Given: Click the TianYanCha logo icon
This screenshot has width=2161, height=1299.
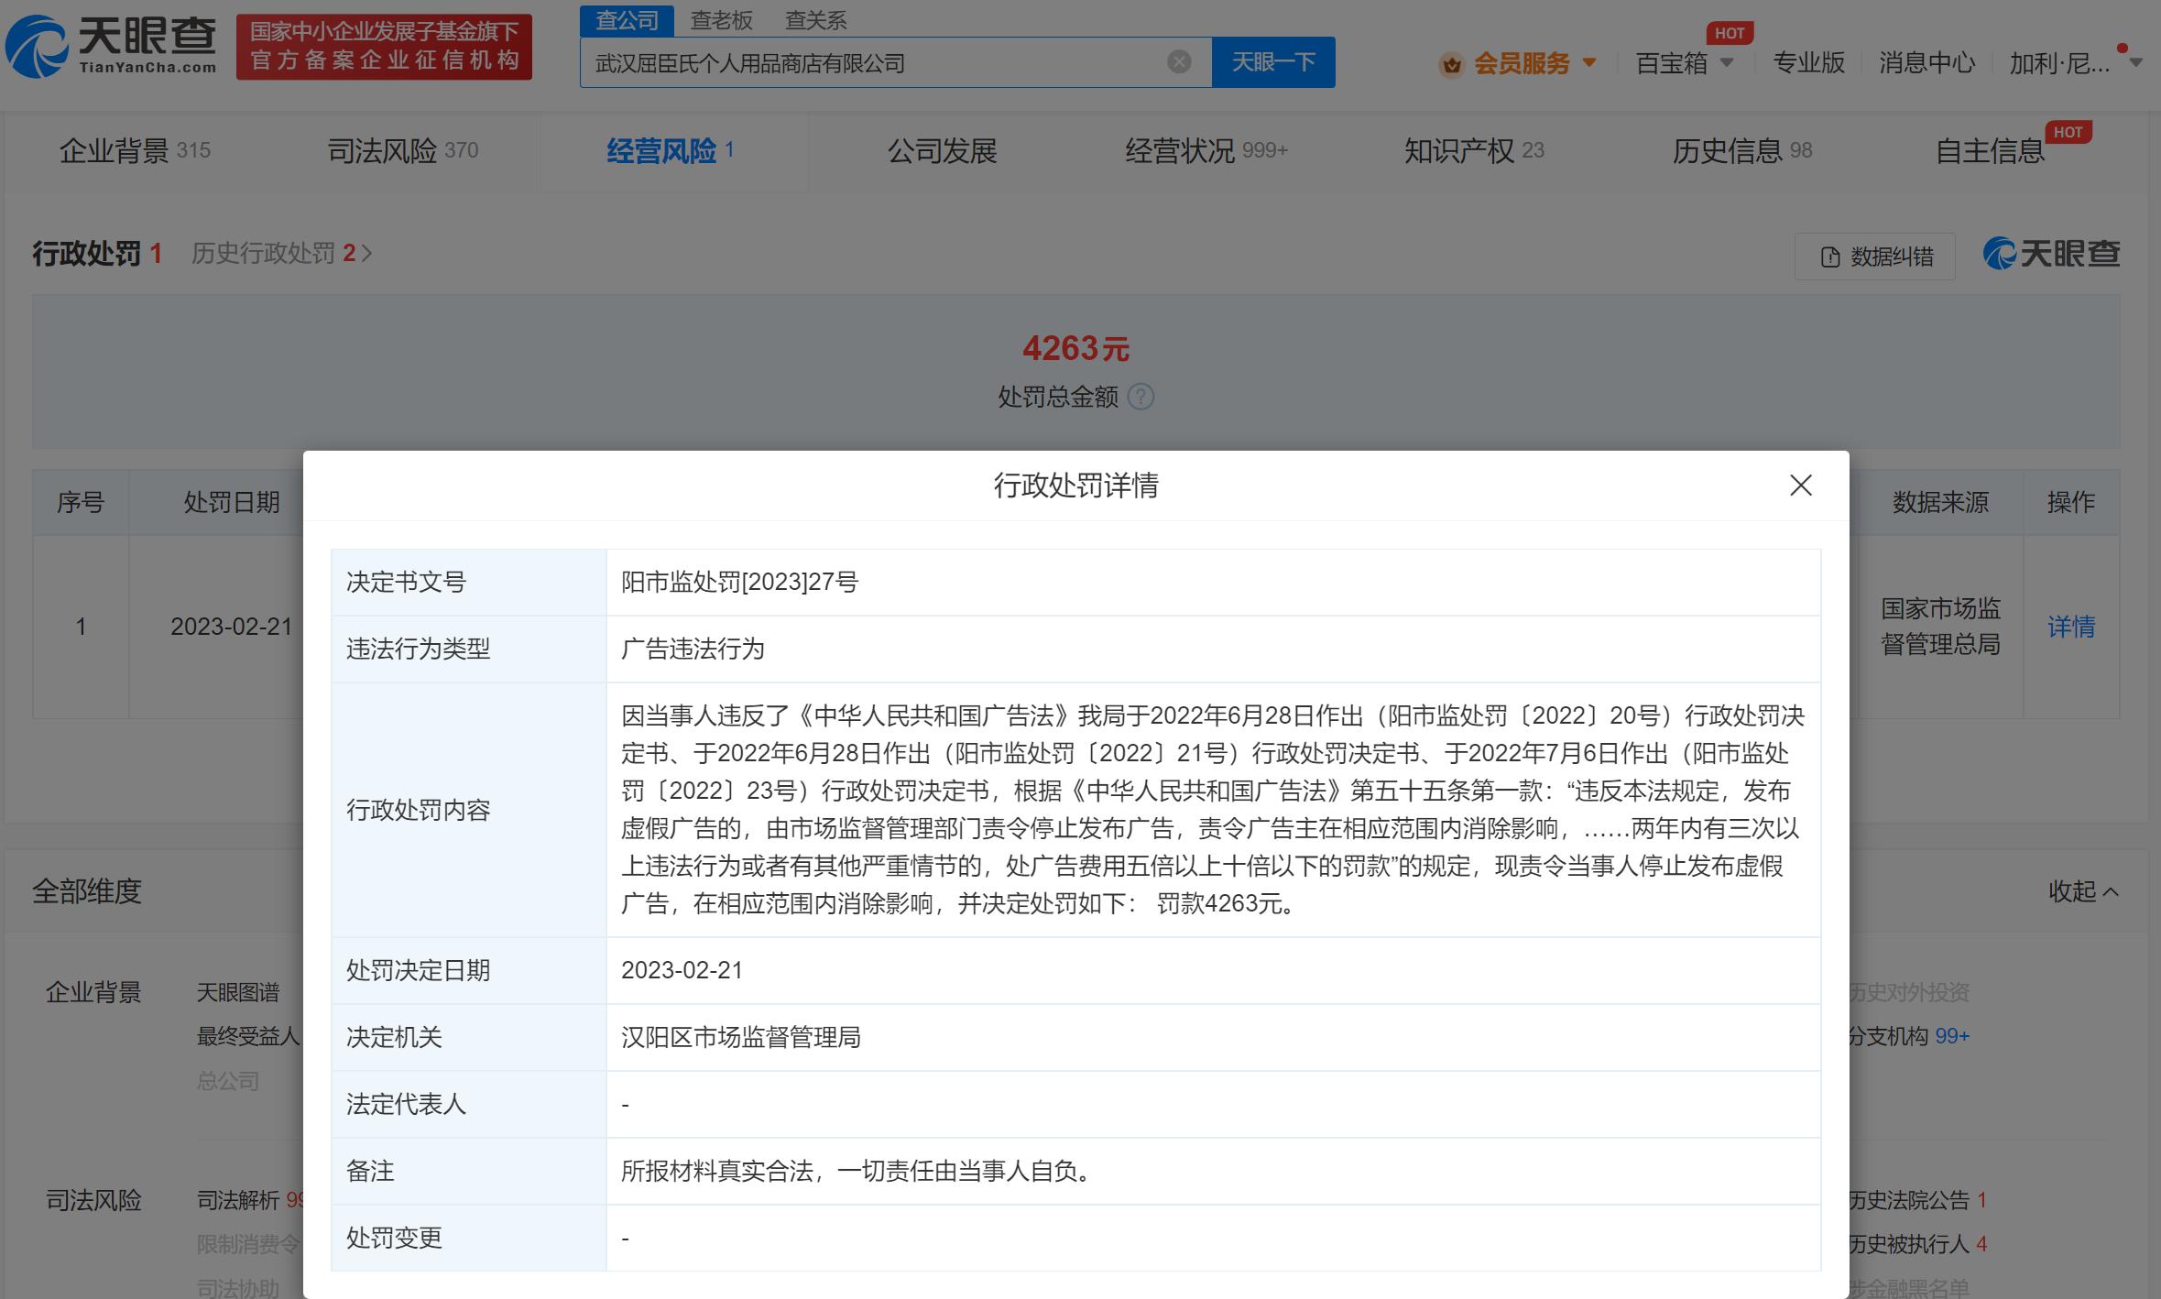Looking at the screenshot, I should click(x=37, y=46).
